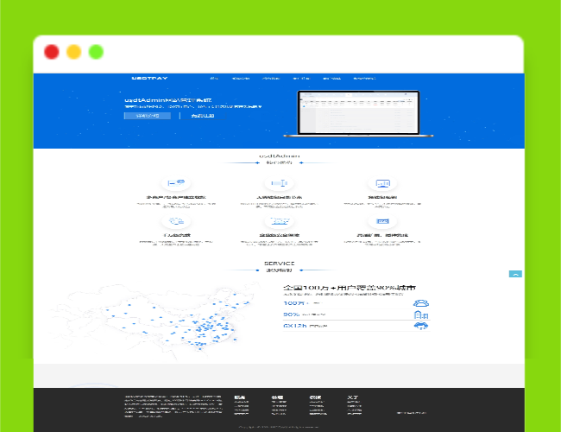
Task: Click the outlined banner button beside filled one
Action: 203,116
